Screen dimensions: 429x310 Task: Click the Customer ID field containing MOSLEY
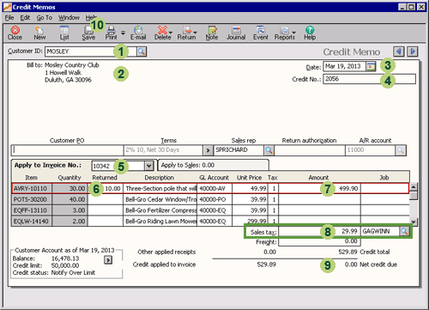tap(91, 52)
